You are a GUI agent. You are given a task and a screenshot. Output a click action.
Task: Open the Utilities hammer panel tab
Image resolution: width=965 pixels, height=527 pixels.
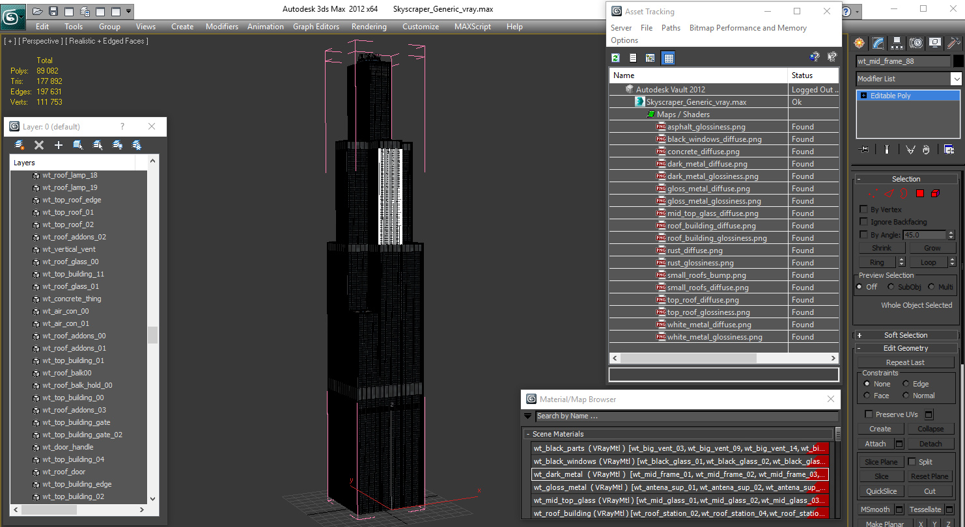[954, 44]
